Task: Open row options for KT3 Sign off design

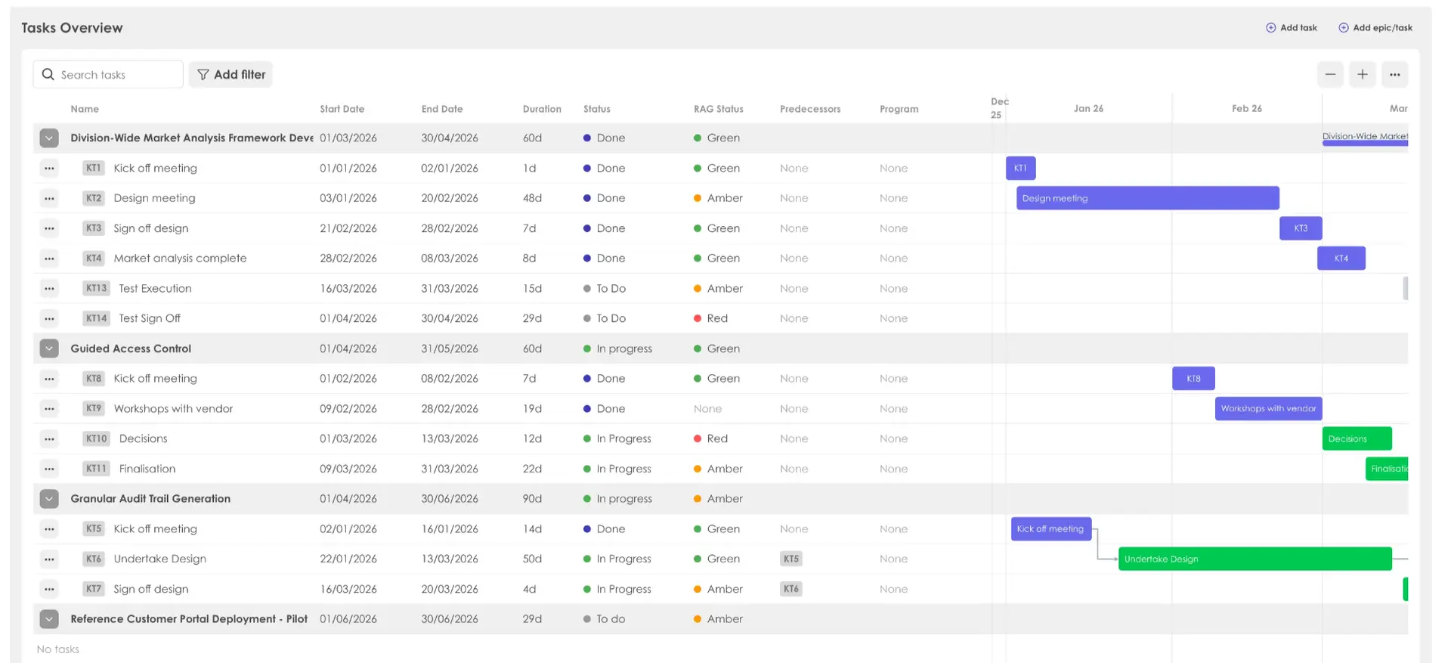Action: click(x=49, y=228)
